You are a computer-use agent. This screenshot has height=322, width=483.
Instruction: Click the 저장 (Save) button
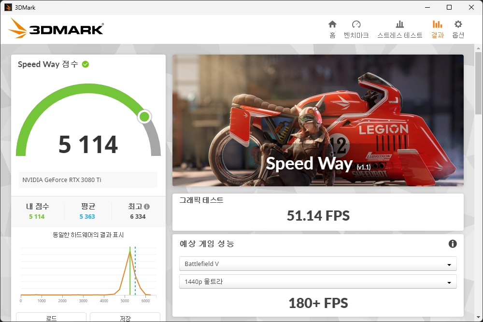[x=125, y=317]
